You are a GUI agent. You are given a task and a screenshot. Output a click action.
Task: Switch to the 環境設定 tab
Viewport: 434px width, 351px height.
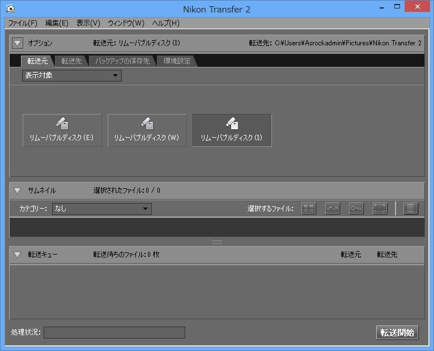click(177, 61)
